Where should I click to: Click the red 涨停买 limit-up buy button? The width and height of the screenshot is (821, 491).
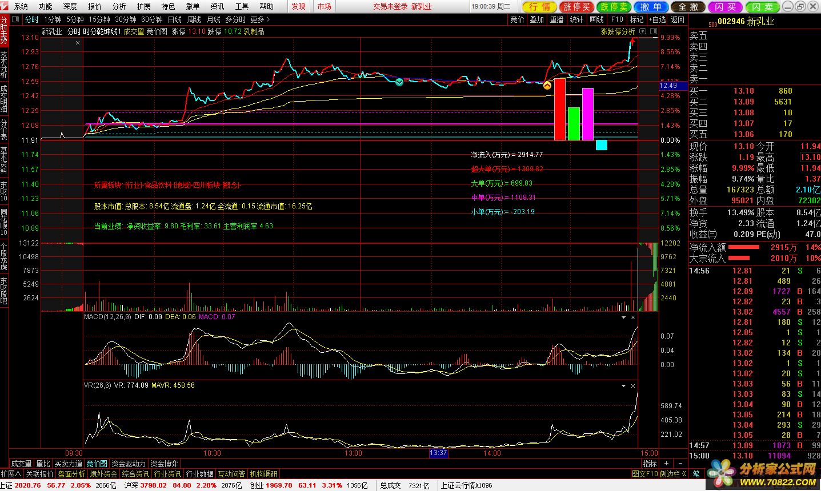coord(577,6)
